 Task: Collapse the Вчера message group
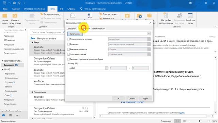[x=32, y=42]
